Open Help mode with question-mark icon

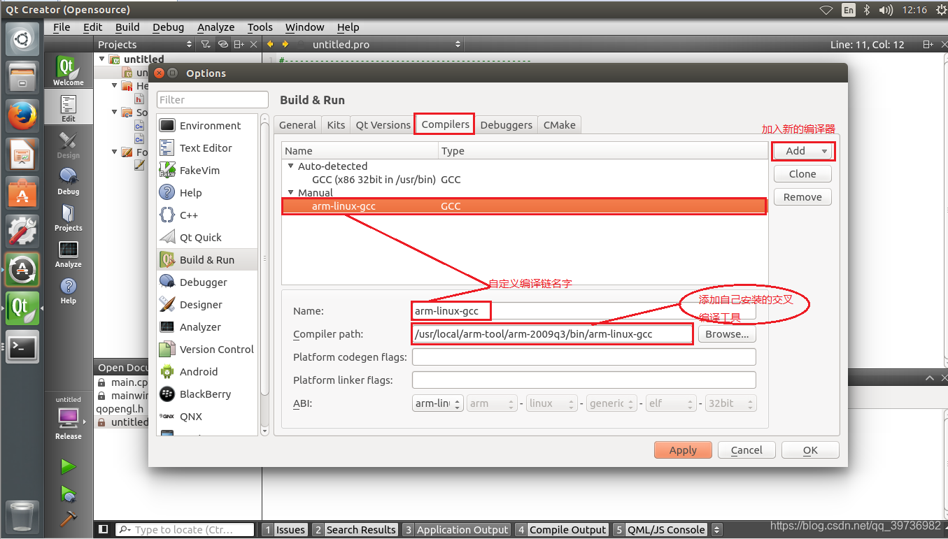pyautogui.click(x=68, y=290)
